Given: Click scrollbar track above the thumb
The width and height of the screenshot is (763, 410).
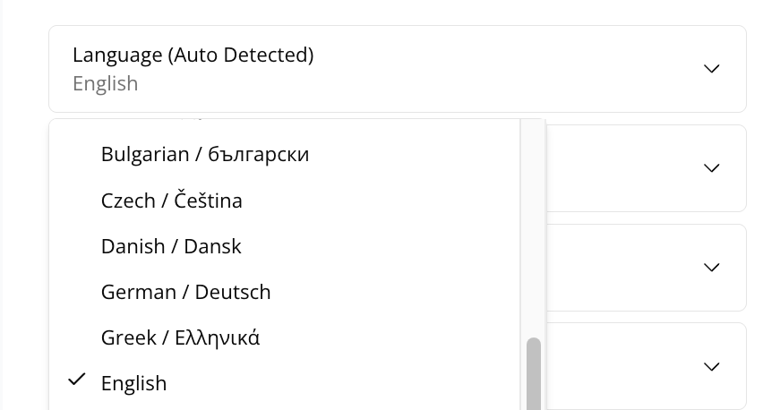Looking at the screenshot, I should [x=534, y=224].
